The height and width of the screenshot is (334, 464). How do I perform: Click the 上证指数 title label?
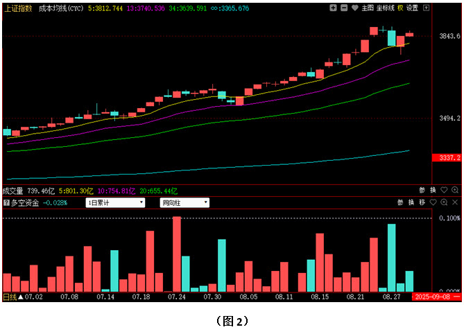pos(18,8)
